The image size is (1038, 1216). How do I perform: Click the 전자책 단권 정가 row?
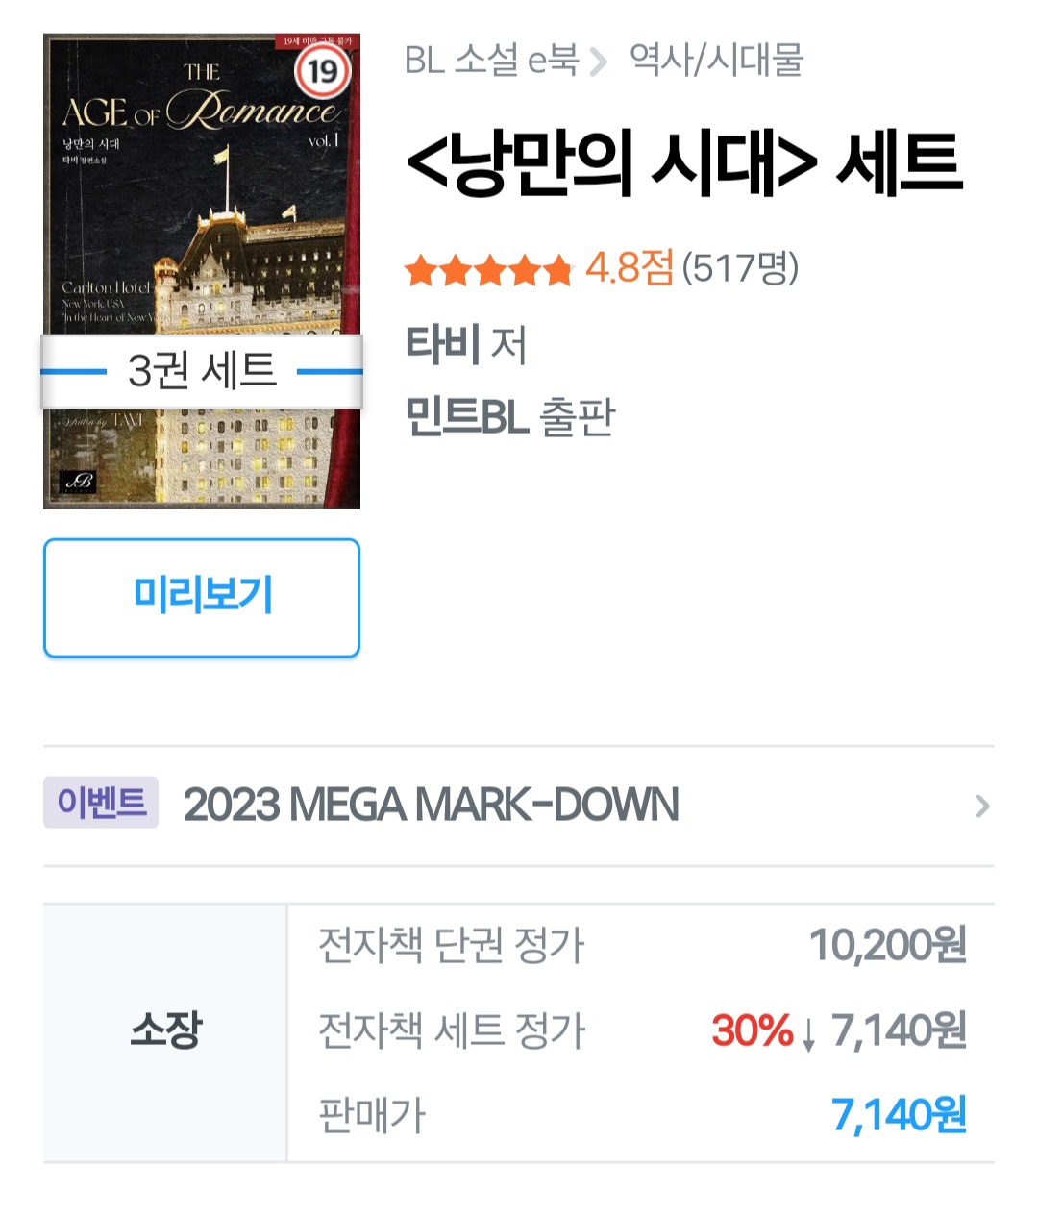click(x=642, y=946)
